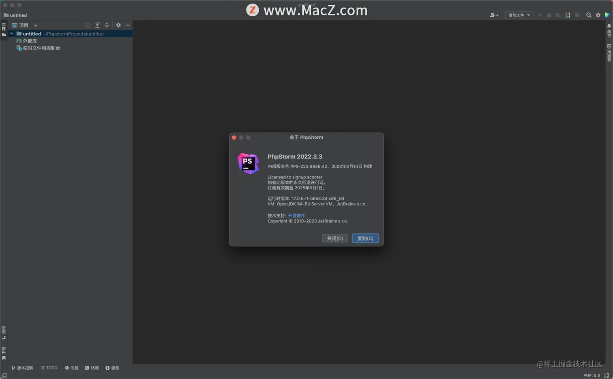This screenshot has height=379, width=613.
Task: Select the 外部库 external libraries node
Action: pyautogui.click(x=26, y=41)
